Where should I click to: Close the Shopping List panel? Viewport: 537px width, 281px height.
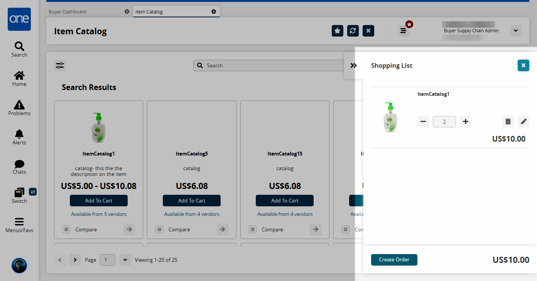[523, 65]
